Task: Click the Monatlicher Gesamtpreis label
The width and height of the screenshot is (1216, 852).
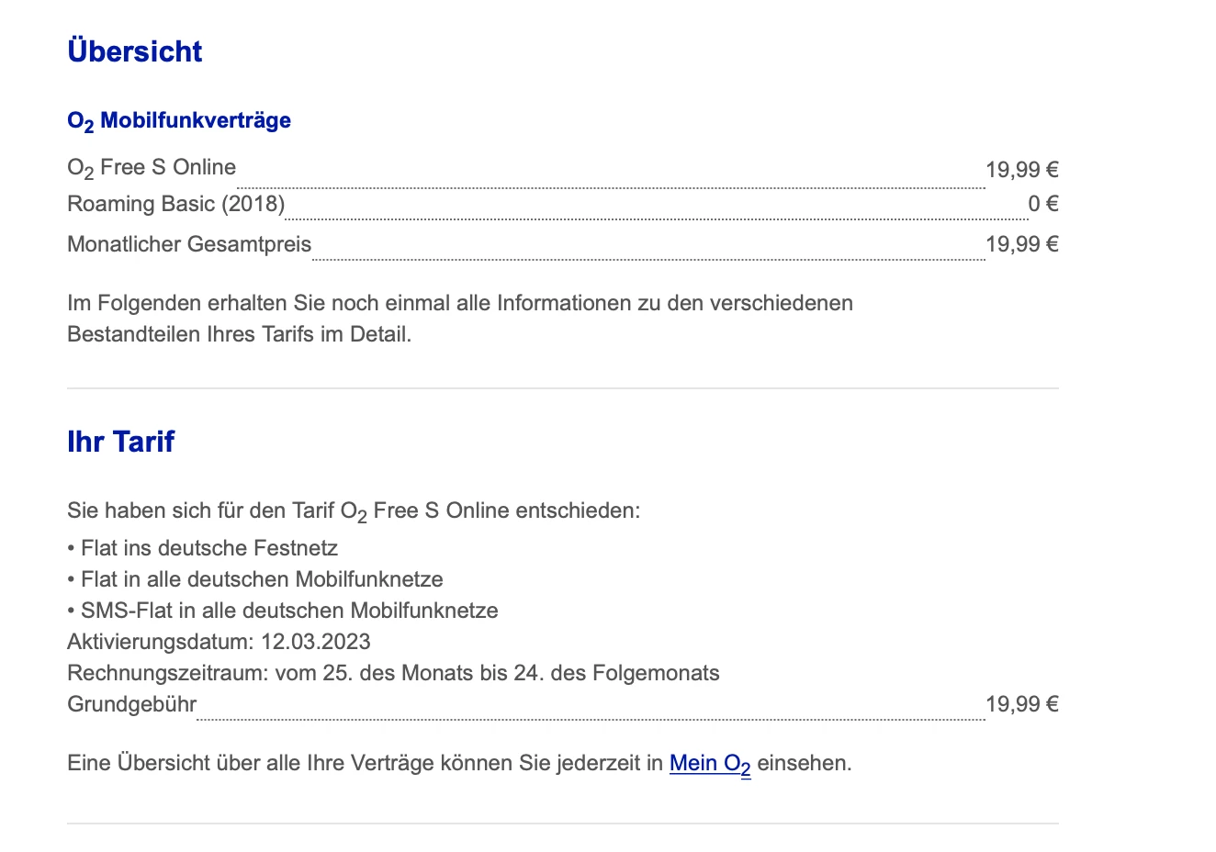Action: 189,244
